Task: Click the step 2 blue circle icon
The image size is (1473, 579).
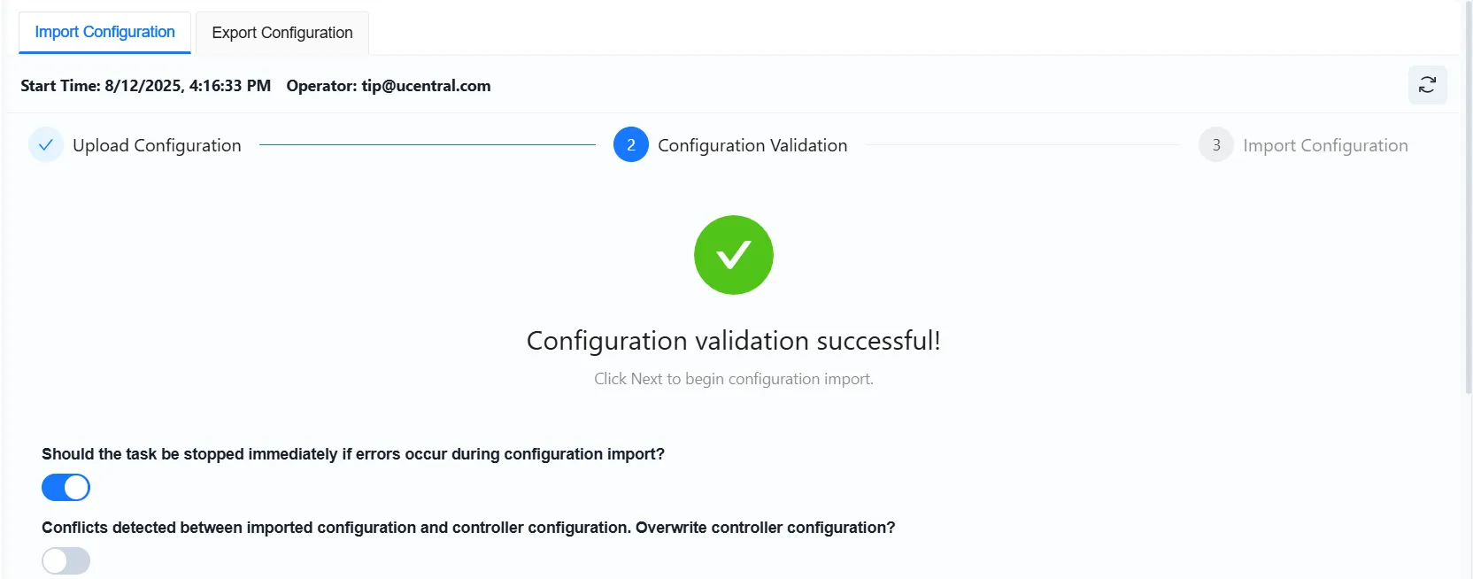Action: pyautogui.click(x=631, y=145)
